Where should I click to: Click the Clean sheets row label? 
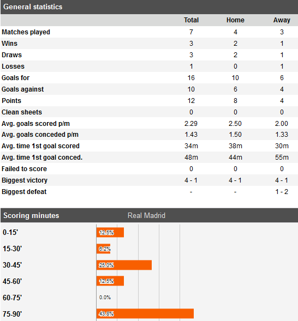(22, 112)
